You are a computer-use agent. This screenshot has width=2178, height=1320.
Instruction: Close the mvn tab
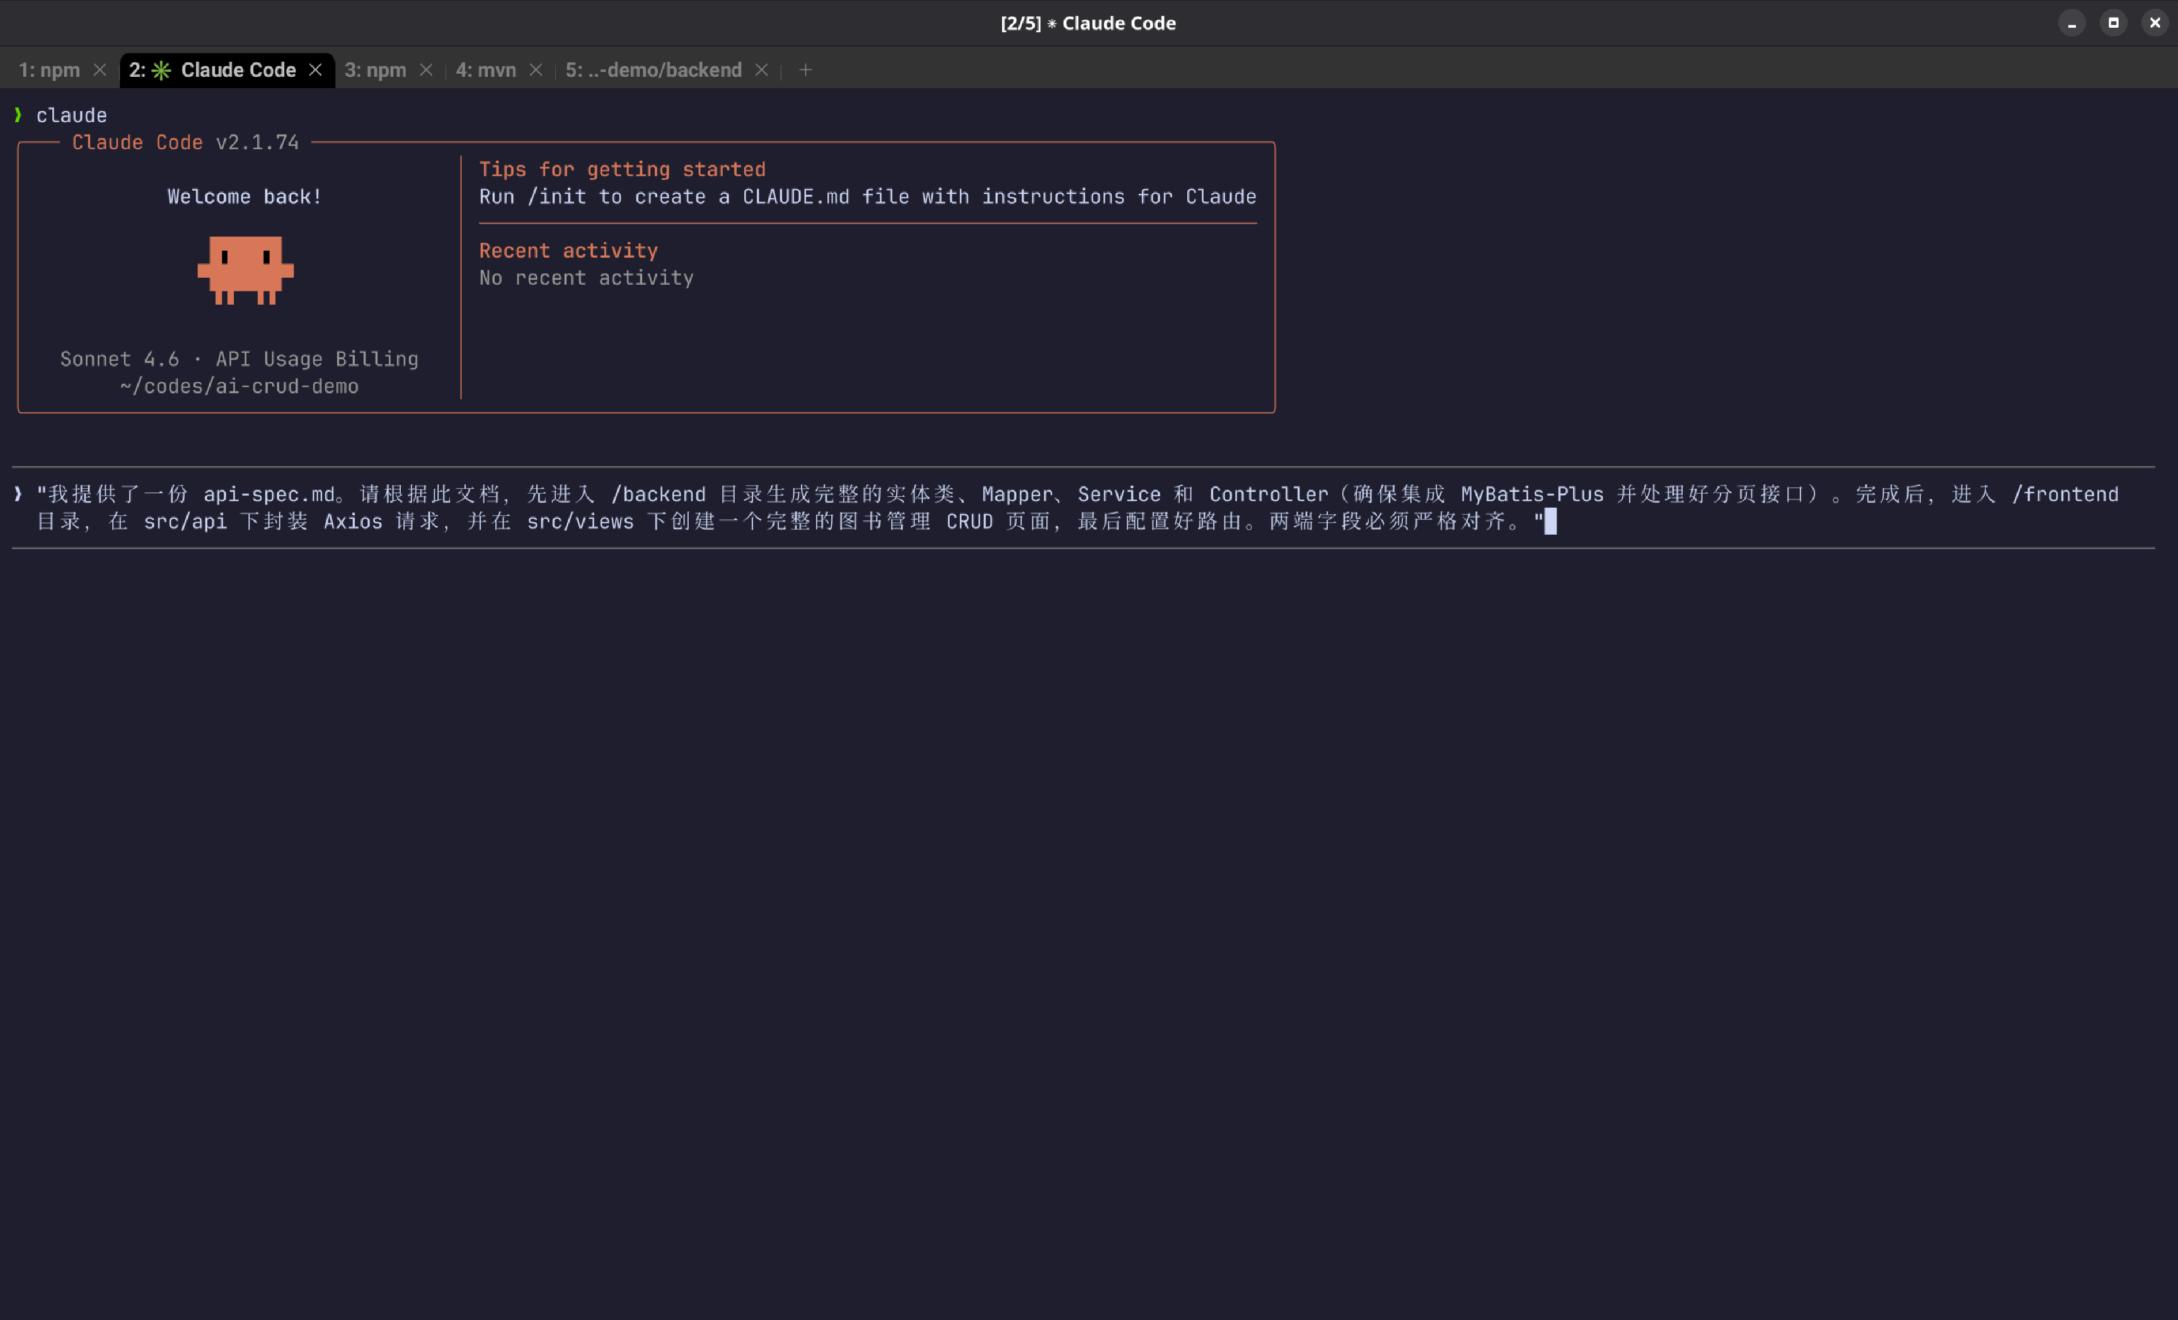(536, 70)
